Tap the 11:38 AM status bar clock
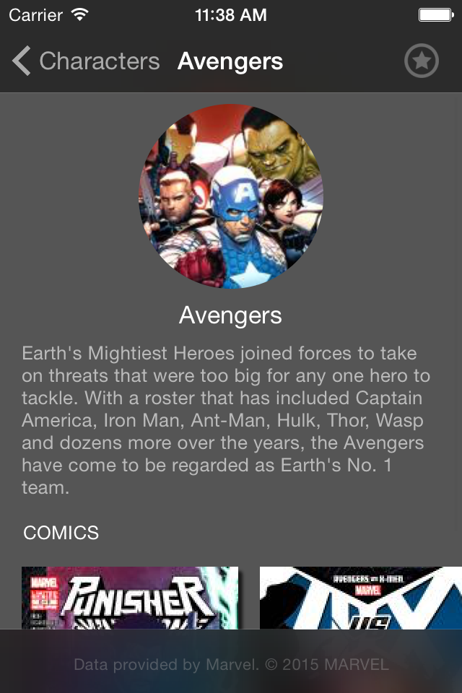Viewport: 462px width, 693px height. [x=231, y=15]
